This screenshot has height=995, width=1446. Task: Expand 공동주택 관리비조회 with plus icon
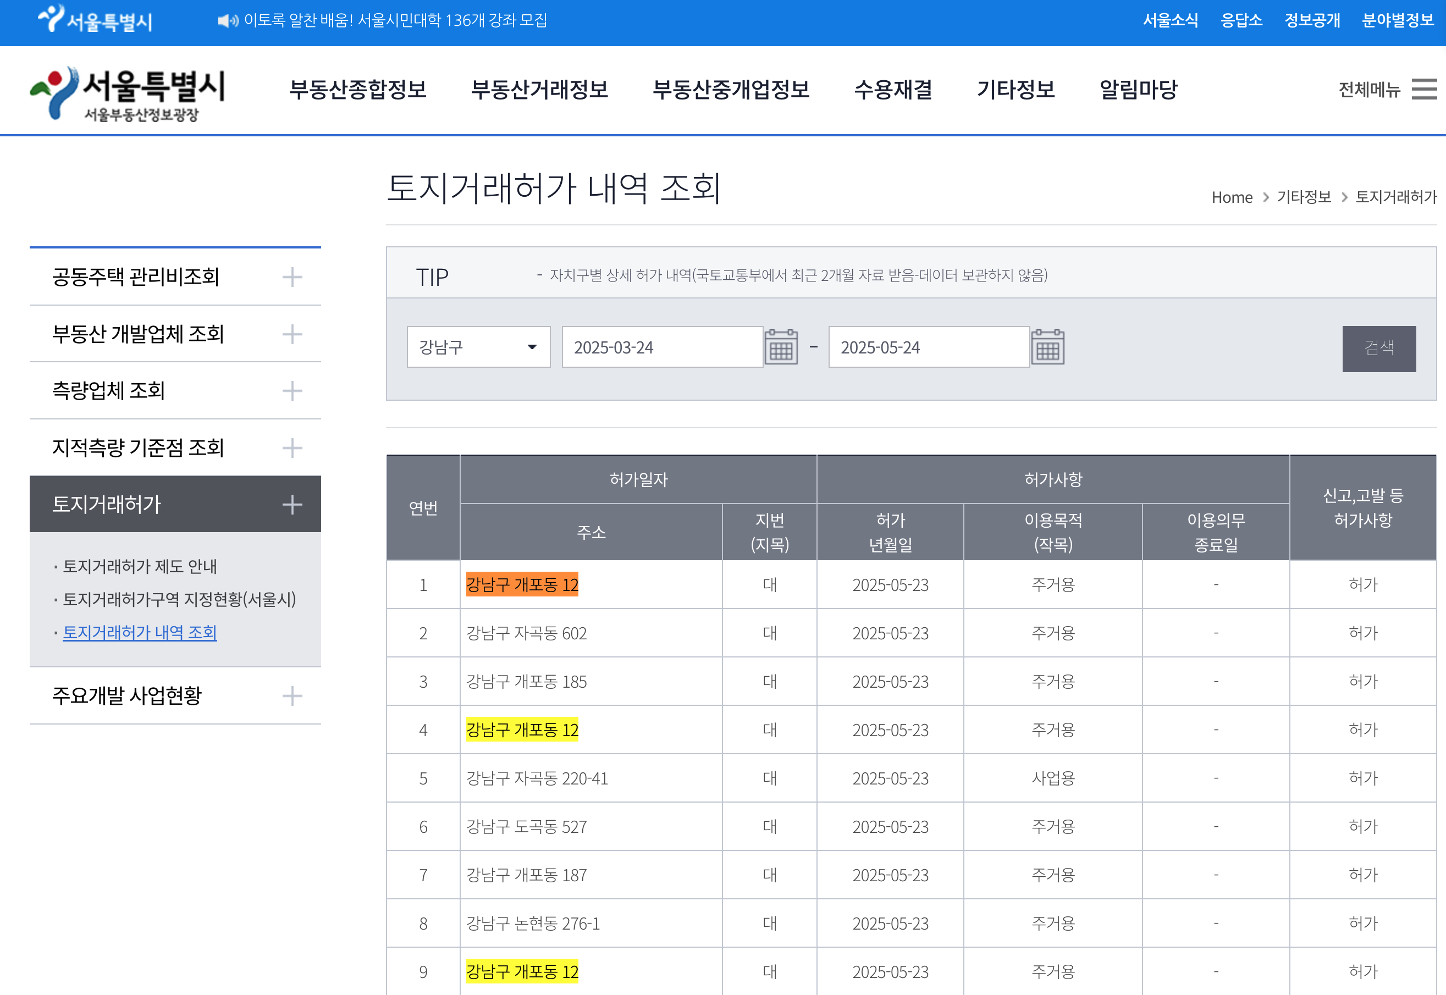pyautogui.click(x=292, y=277)
